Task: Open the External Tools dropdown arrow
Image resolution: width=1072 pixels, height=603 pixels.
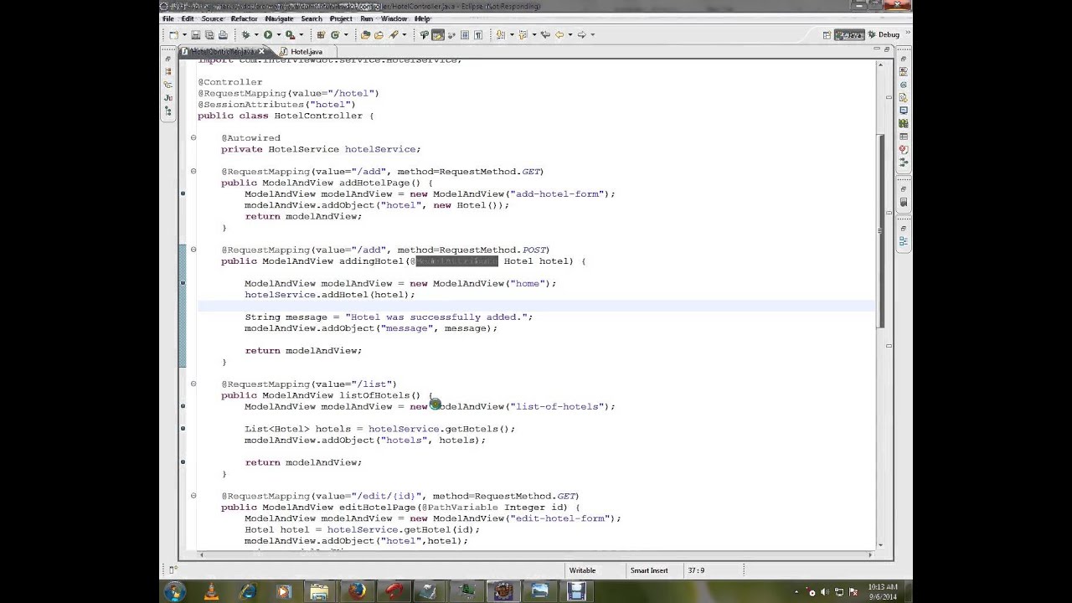Action: tap(301, 34)
